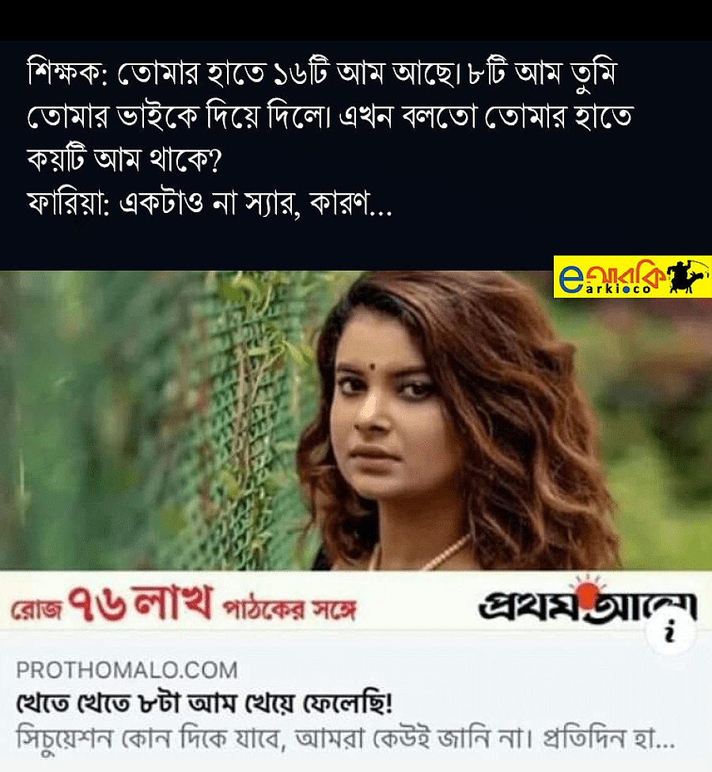
Task: Open headline 'খেতে খেতে ৮টা আম খেয়ে ফেলেছি!'
Action: (204, 703)
